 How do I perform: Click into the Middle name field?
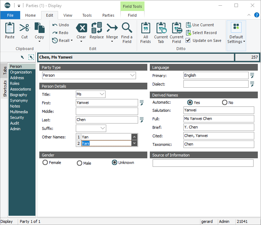click(107, 111)
